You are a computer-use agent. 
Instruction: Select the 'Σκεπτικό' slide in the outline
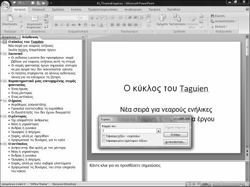click(15, 54)
